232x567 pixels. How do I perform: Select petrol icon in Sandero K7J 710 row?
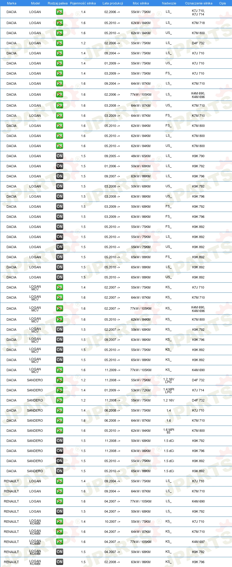(60, 410)
